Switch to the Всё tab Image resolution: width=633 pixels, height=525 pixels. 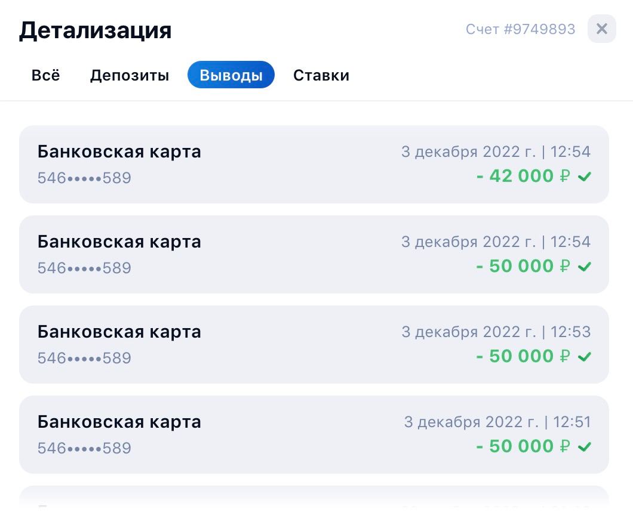pos(46,76)
